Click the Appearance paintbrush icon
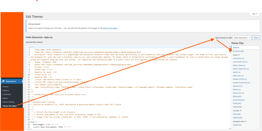This screenshot has width=262, height=131. tap(3, 81)
